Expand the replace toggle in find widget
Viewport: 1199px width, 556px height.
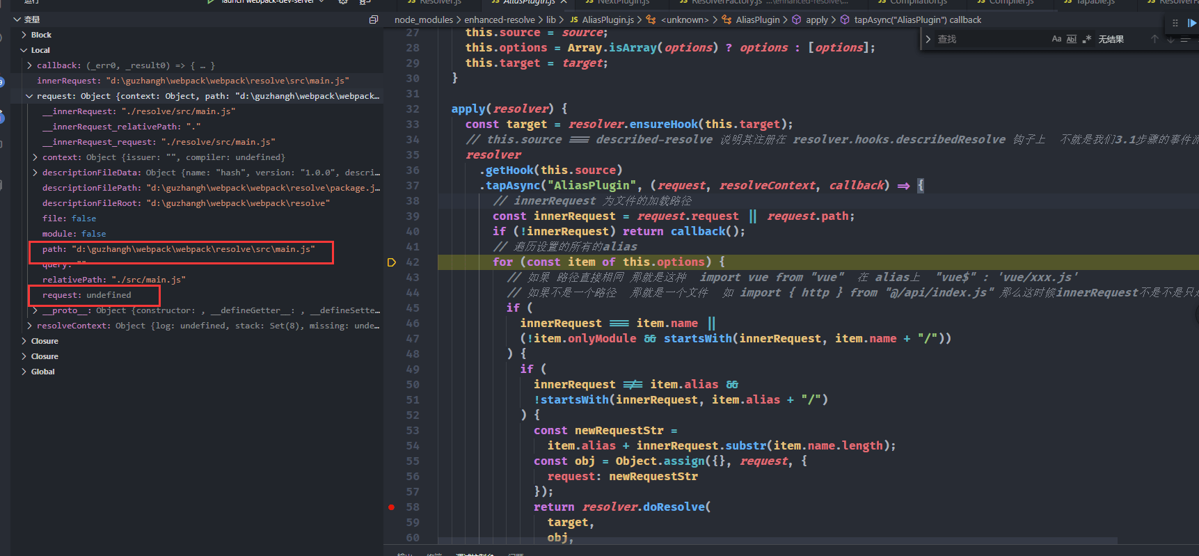pos(928,40)
